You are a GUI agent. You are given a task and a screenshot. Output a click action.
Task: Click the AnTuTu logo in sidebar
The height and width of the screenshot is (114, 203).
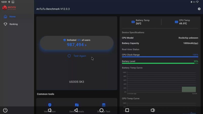coord(9,8)
